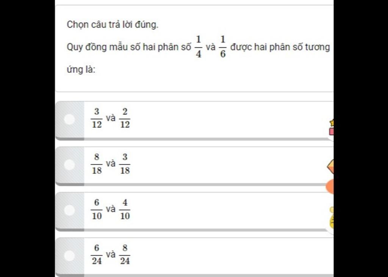This screenshot has width=388, height=277.
Task: Select radio button for 8/18 và 3/18
Action: coord(70,164)
